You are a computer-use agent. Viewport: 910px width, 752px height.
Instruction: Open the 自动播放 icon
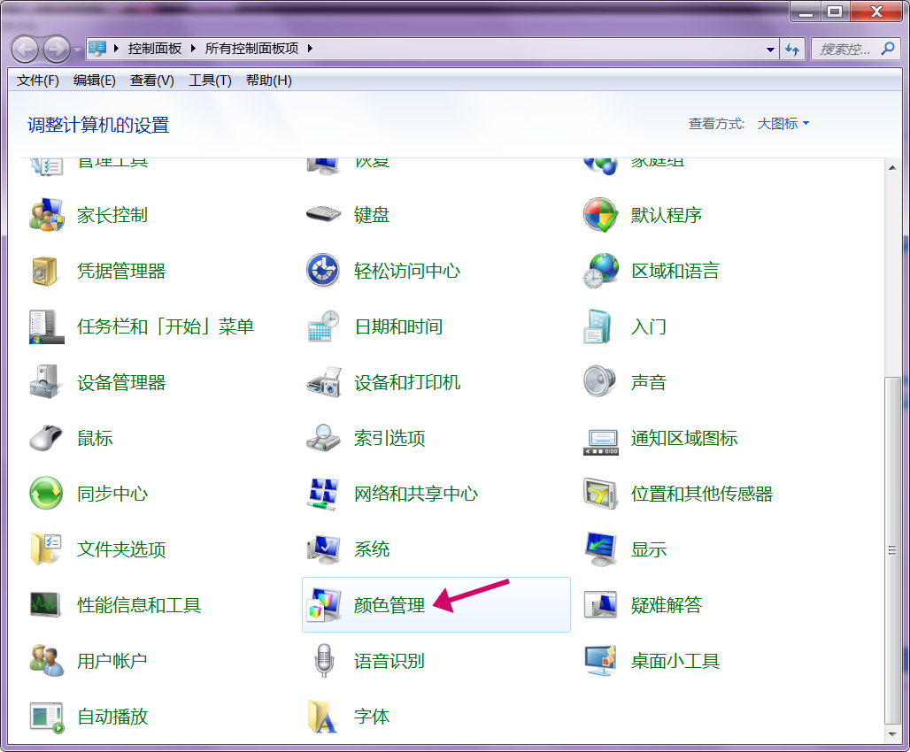46,717
